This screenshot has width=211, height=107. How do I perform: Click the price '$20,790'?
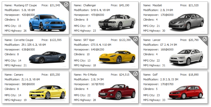[x=193, y=40]
